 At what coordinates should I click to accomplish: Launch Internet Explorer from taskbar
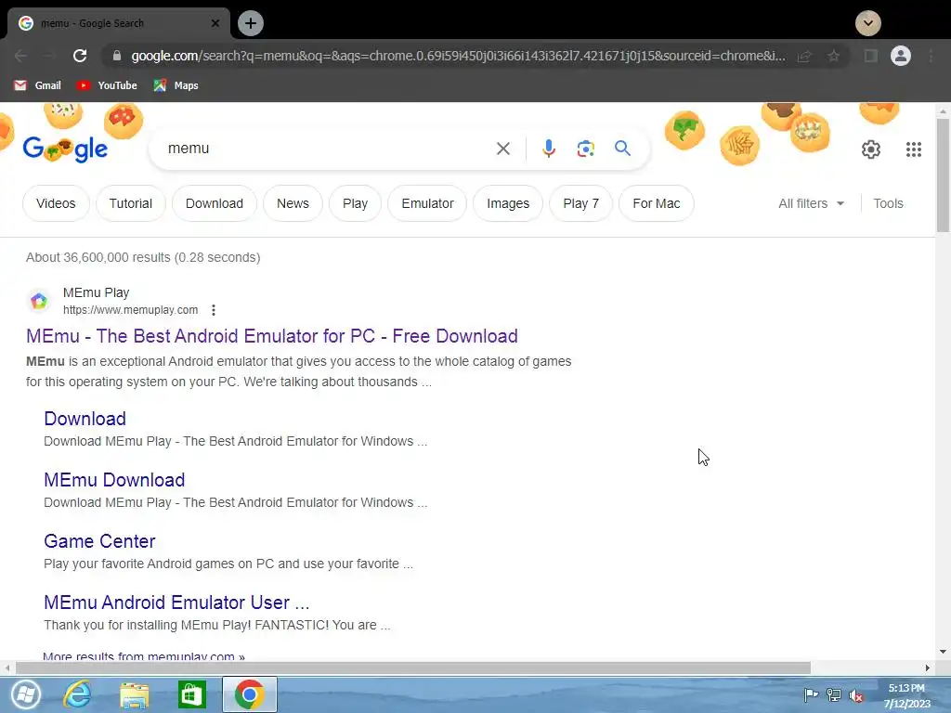click(x=78, y=694)
